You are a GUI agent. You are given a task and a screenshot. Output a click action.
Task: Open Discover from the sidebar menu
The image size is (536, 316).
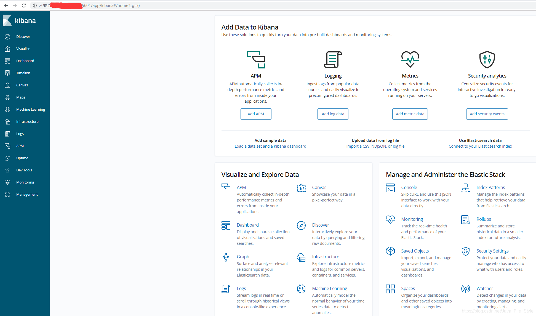[x=23, y=37]
